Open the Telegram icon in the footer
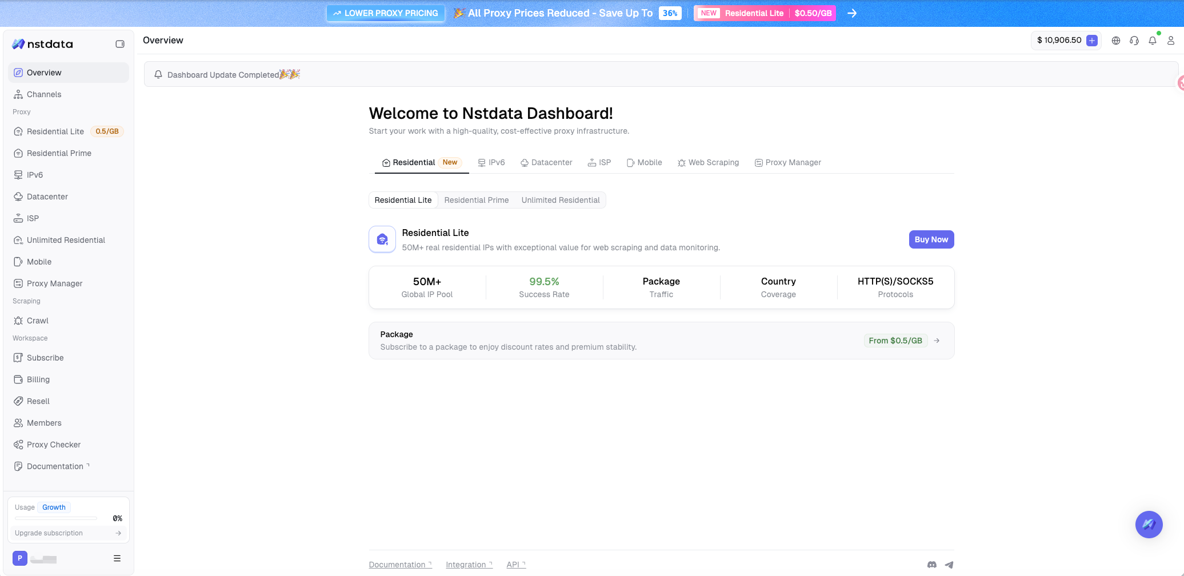This screenshot has height=576, width=1184. tap(949, 565)
